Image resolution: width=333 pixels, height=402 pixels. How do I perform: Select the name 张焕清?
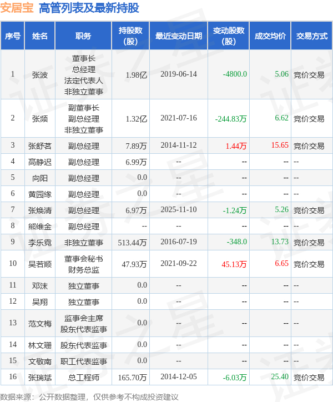pyautogui.click(x=40, y=210)
